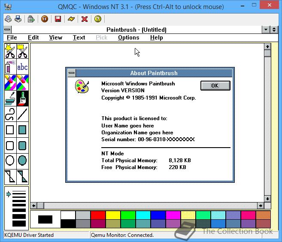Select the Scissors free-form cutout tool
The height and width of the screenshot is (242, 282).
click(10, 51)
